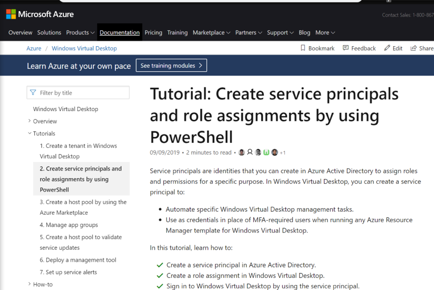Click the filter funnel icon in the sidebar
Screen dimensions: 434x290
pyautogui.click(x=33, y=93)
